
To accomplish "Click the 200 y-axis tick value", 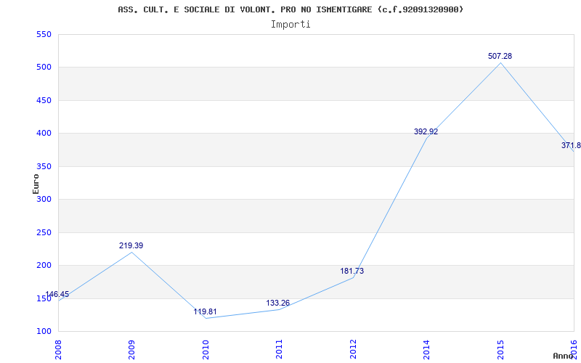I will 44,266.
